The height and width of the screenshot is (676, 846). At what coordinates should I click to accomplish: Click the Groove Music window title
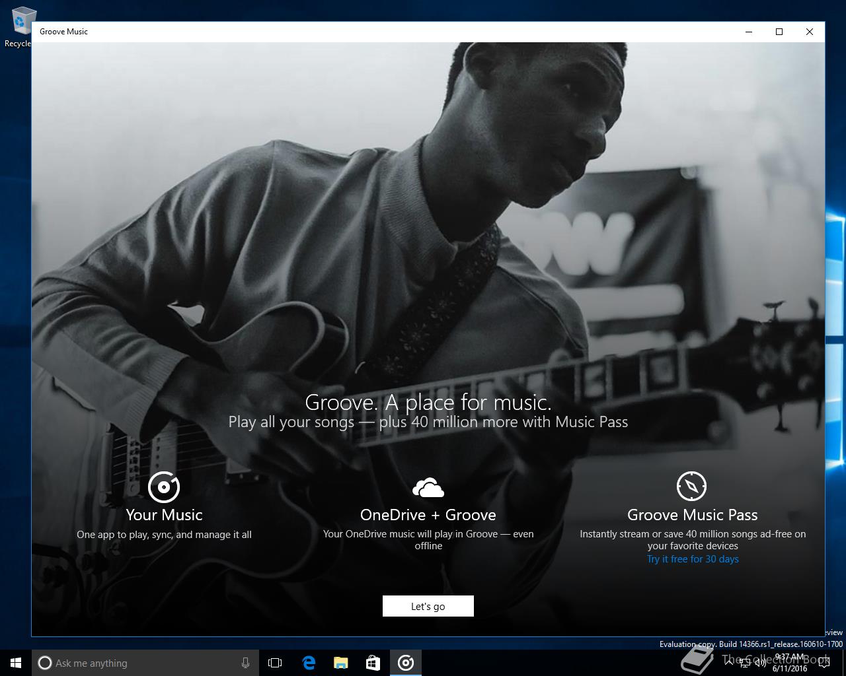coord(63,32)
